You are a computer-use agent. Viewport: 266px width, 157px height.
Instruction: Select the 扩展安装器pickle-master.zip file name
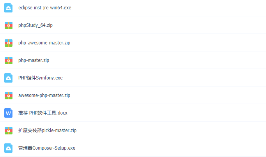pos(47,131)
